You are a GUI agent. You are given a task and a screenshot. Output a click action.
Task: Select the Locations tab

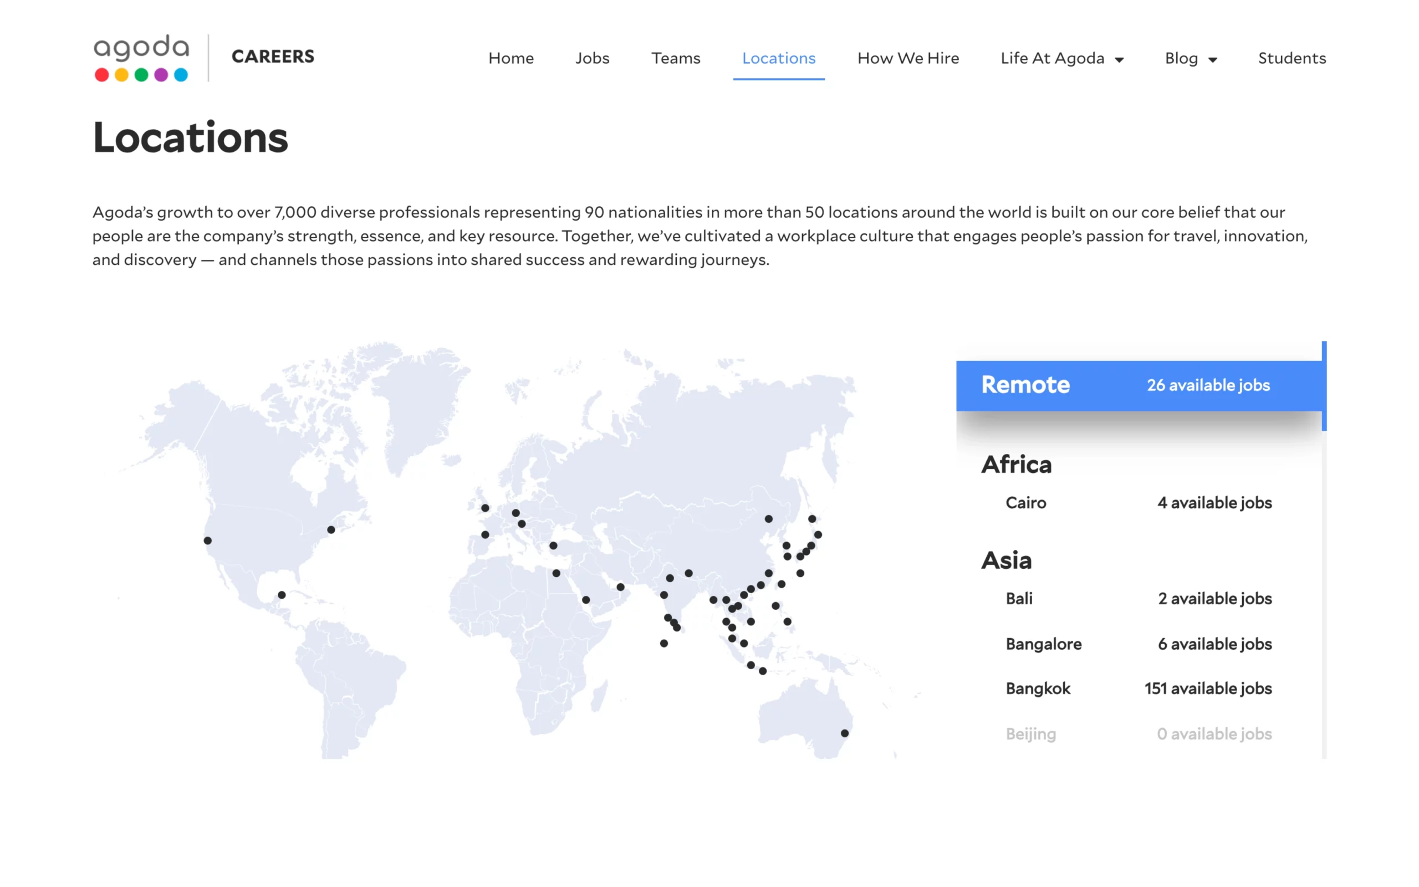click(779, 58)
